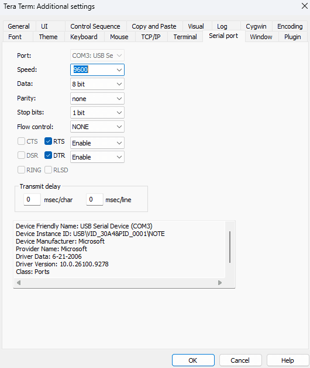The height and width of the screenshot is (368, 310).
Task: Open the Mouse tab
Action: [x=119, y=37]
